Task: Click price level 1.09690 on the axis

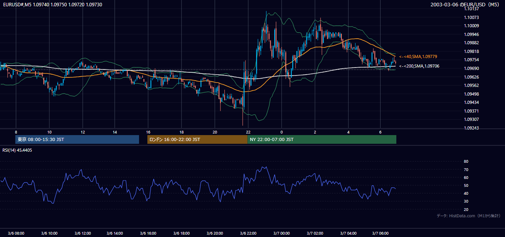Action: pos(472,68)
